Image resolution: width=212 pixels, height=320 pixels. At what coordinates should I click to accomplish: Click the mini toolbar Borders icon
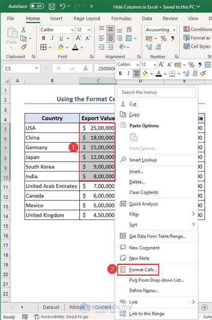pos(172,73)
